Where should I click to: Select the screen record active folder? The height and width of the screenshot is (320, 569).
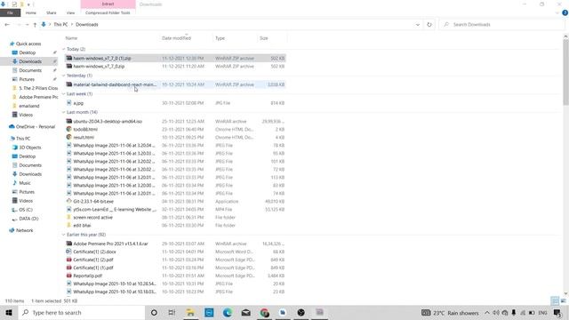coord(175,217)
